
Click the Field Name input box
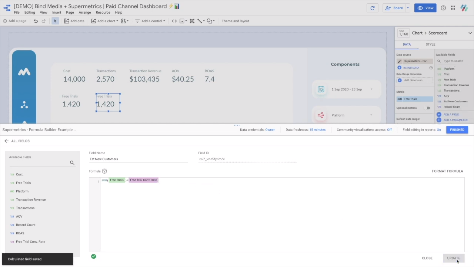pos(138,159)
